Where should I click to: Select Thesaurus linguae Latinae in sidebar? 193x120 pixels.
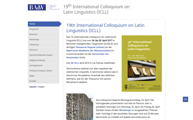point(43,71)
